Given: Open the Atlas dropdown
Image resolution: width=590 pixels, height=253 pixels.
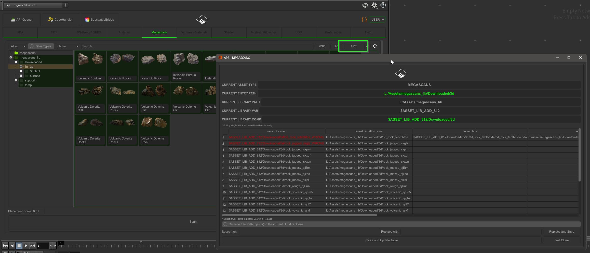Looking at the screenshot, I should click(18, 46).
